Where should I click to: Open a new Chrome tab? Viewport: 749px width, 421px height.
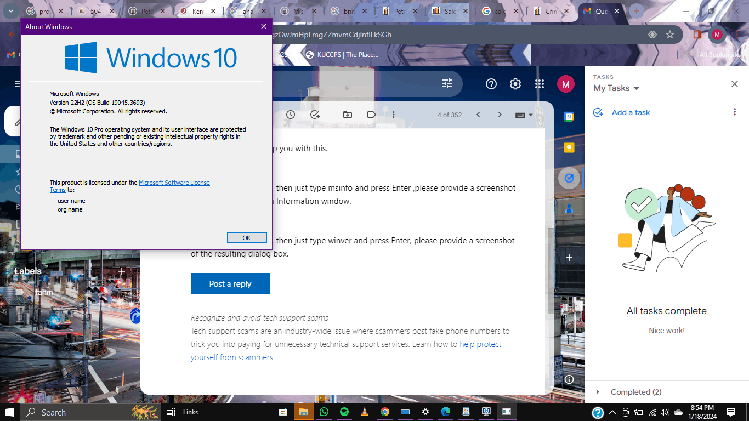pyautogui.click(x=637, y=11)
